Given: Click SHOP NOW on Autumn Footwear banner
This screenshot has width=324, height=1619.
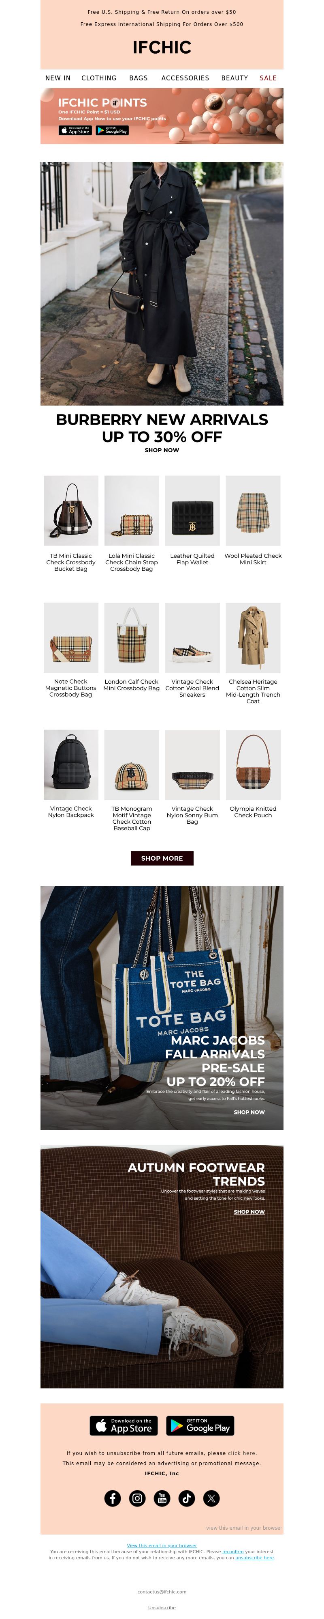Looking at the screenshot, I should tap(249, 1211).
